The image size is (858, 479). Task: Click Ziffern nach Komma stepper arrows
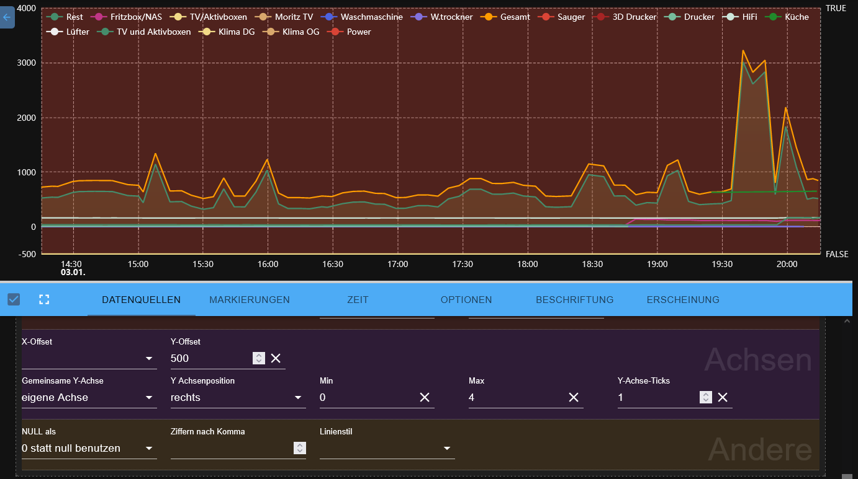(300, 448)
